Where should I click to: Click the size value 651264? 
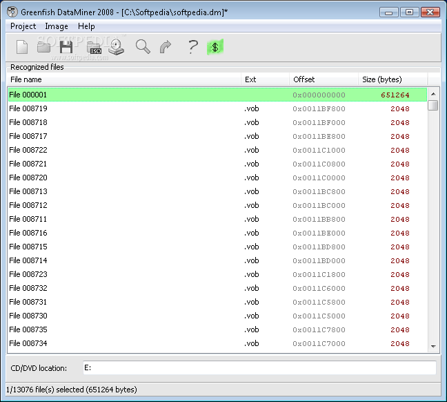[x=395, y=95]
